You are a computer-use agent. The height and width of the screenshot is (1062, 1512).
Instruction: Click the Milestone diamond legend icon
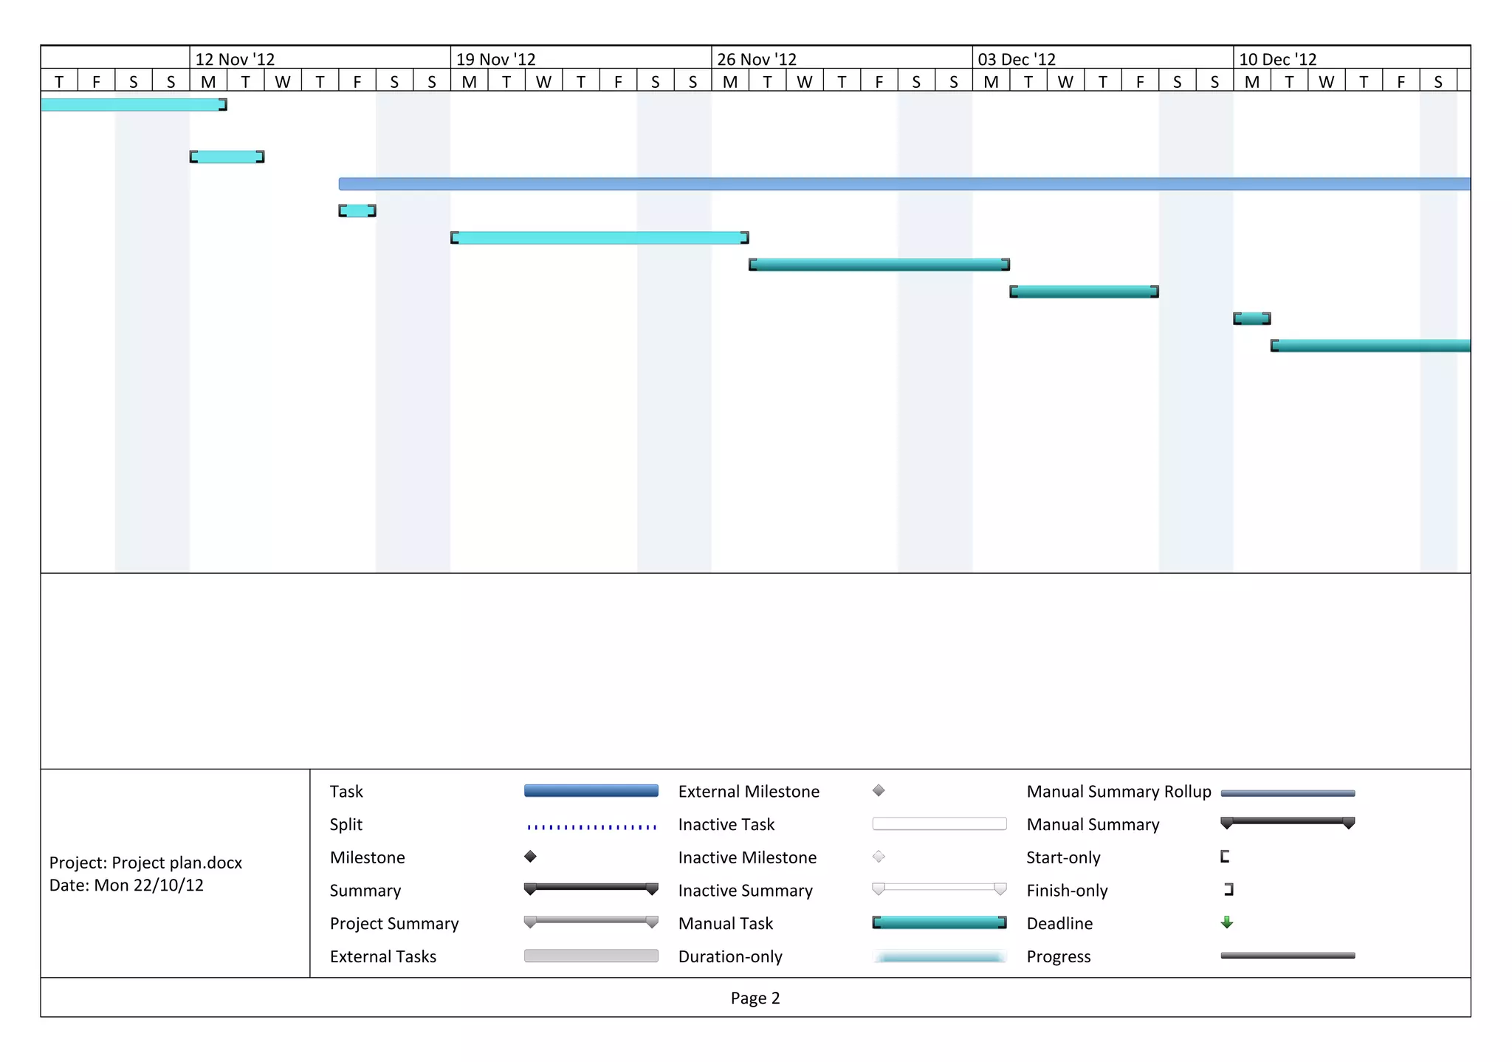pyautogui.click(x=530, y=857)
